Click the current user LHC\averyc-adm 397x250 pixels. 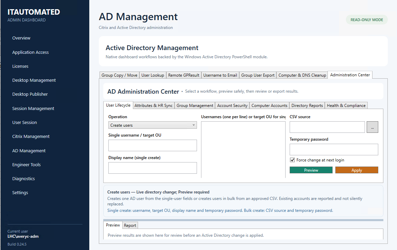(23, 236)
